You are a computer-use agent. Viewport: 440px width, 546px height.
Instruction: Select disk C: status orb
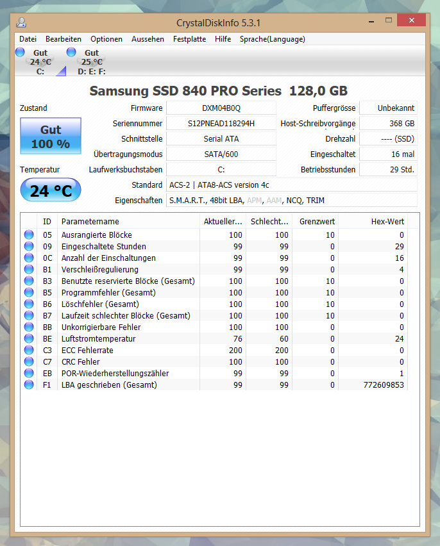click(21, 53)
